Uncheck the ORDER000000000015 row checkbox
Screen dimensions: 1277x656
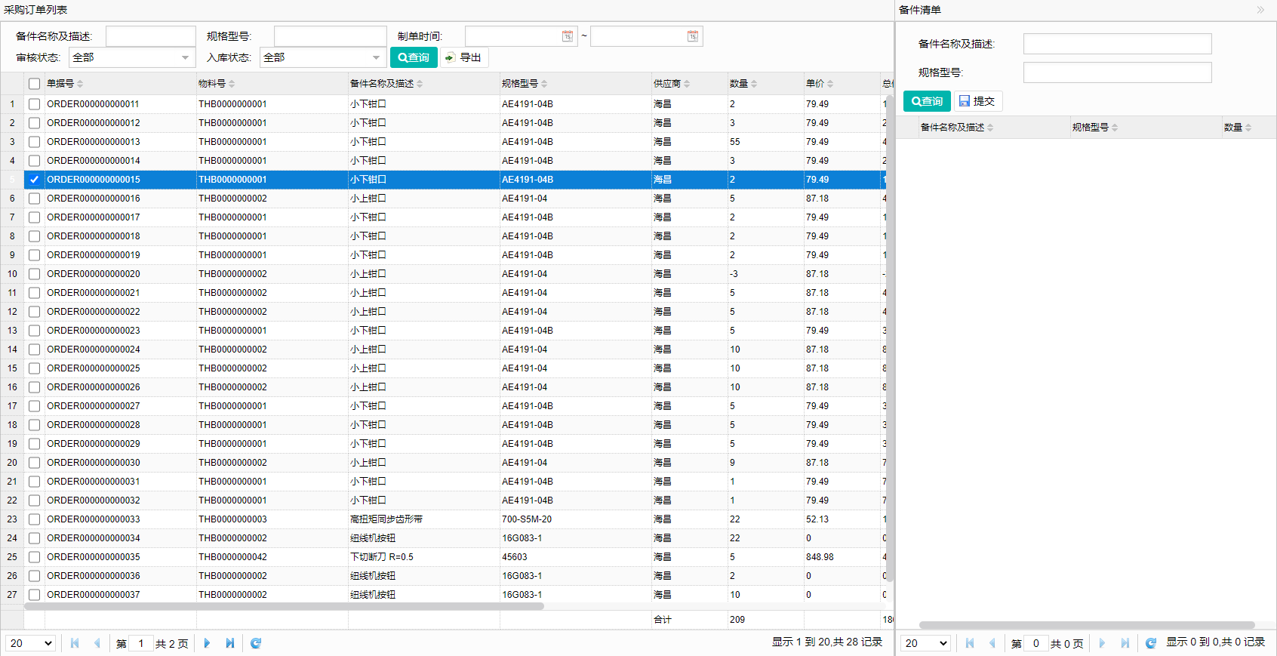34,180
